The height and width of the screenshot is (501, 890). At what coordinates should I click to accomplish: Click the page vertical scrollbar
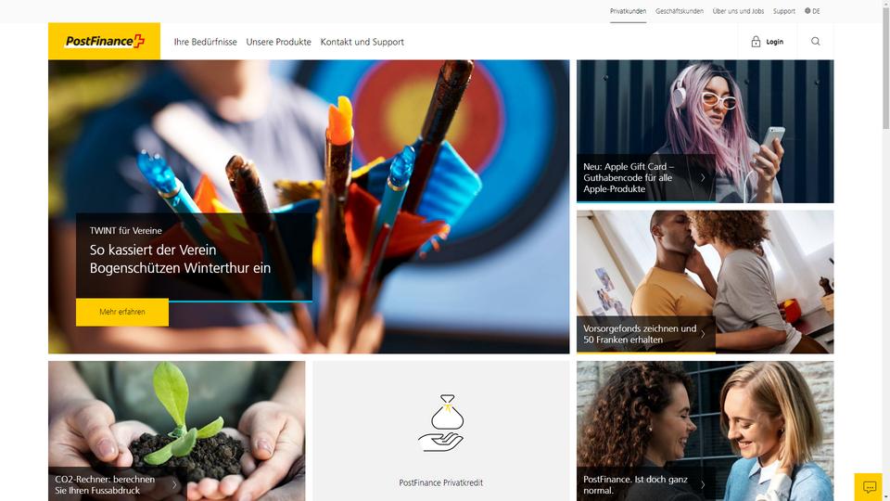pos(886,250)
